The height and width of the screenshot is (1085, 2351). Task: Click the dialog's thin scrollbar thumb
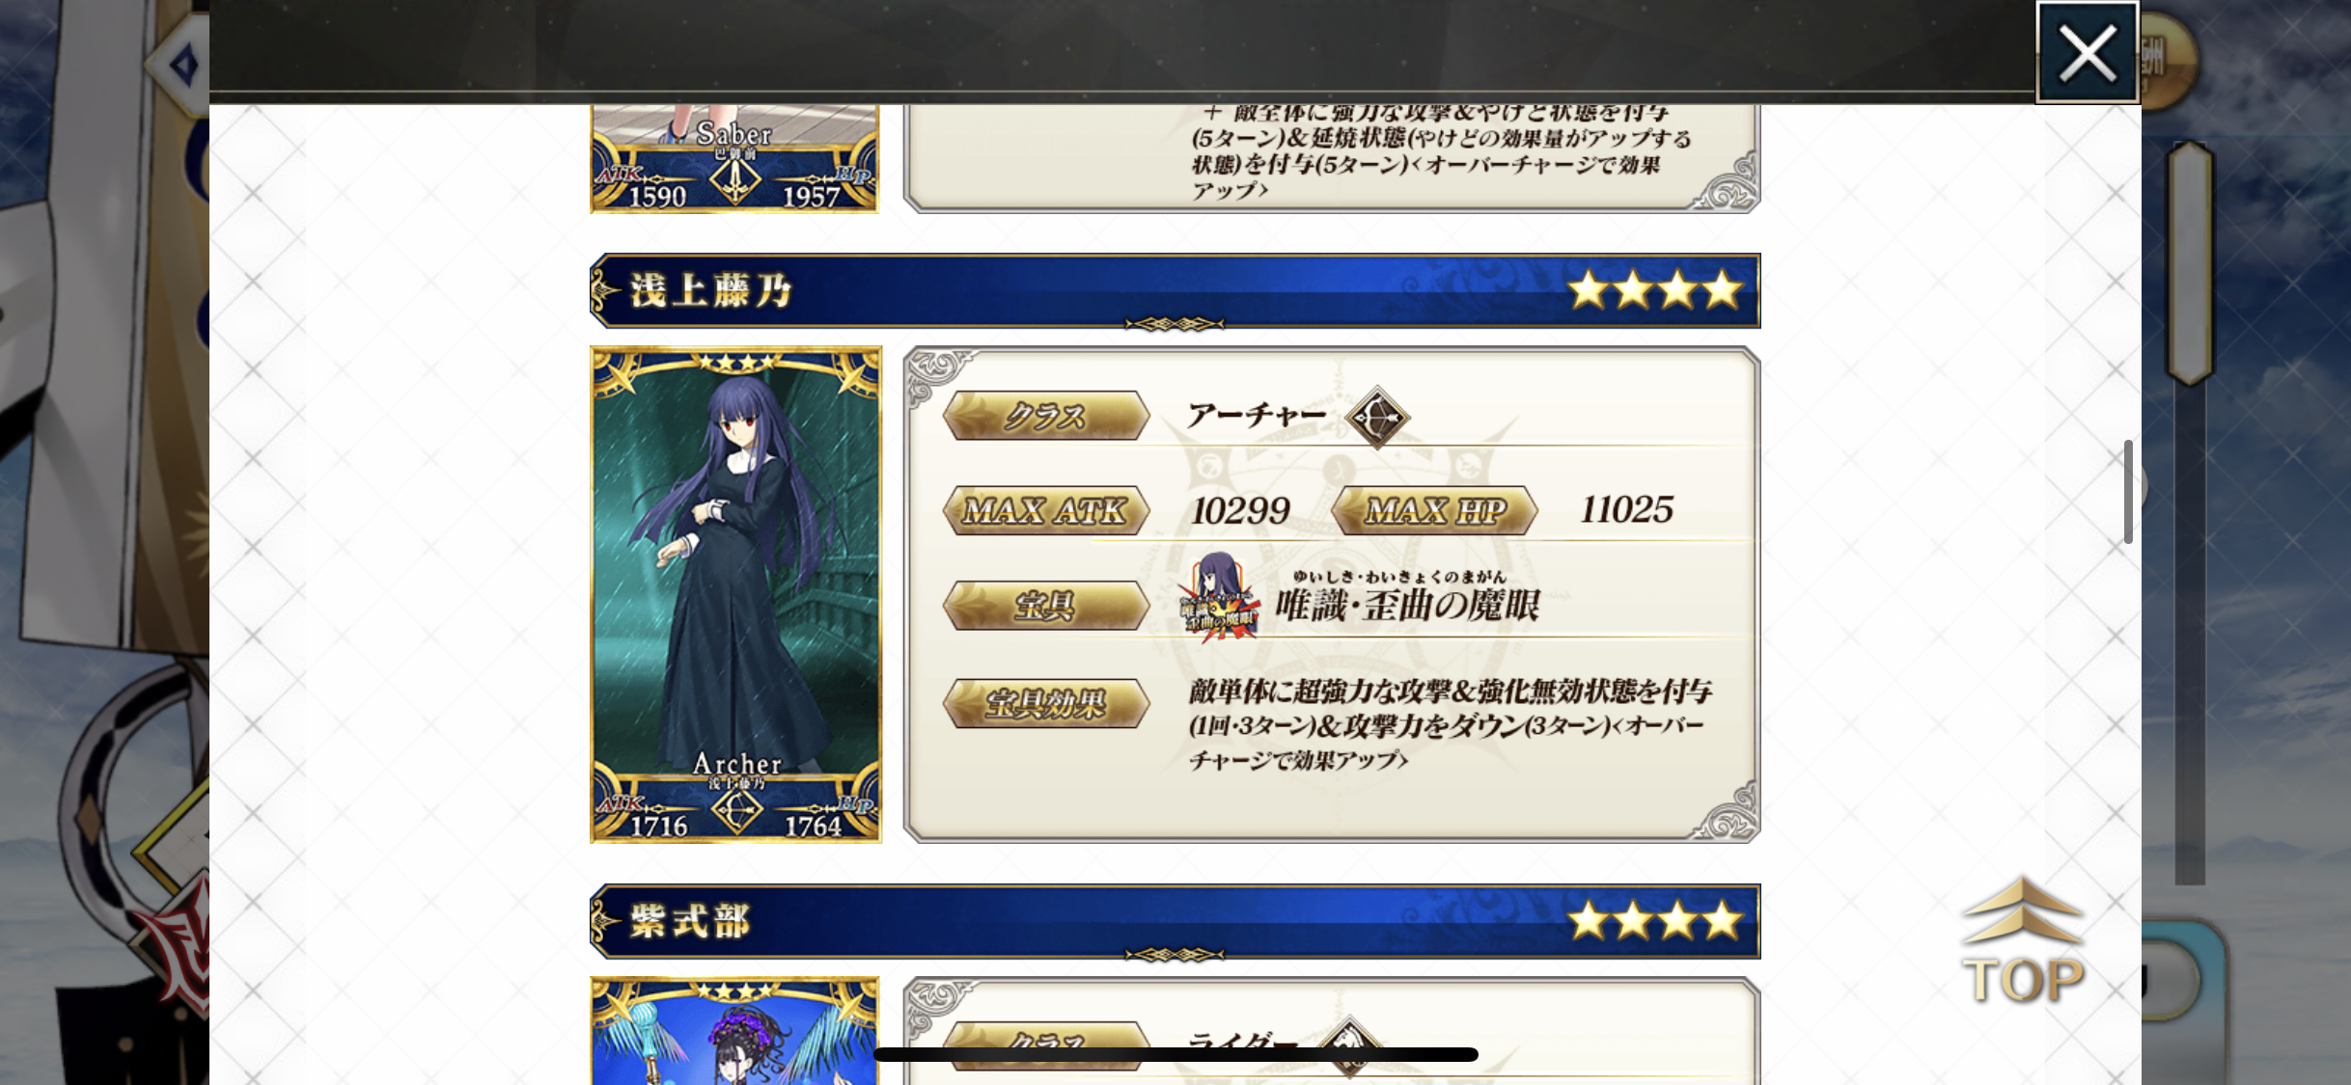coord(2128,492)
